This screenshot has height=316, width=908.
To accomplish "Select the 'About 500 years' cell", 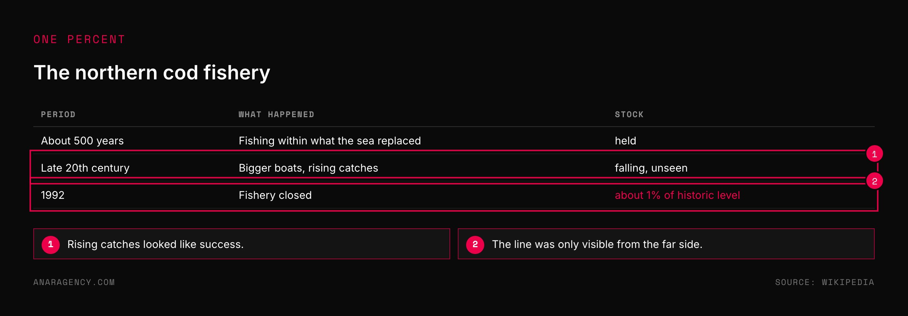I will click(x=82, y=141).
